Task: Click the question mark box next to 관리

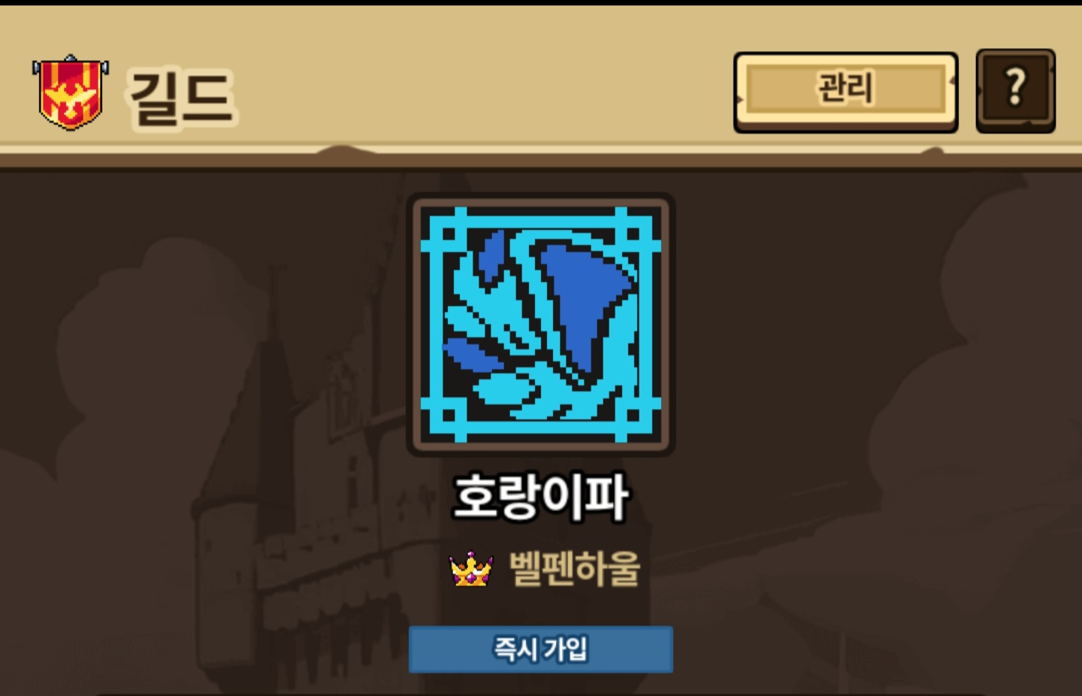Action: (x=1016, y=91)
